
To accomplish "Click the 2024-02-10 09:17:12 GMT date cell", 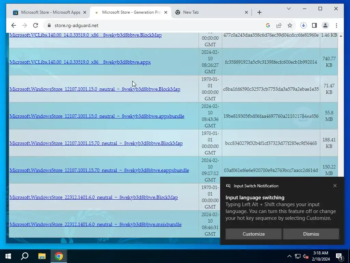I will 210,170.
